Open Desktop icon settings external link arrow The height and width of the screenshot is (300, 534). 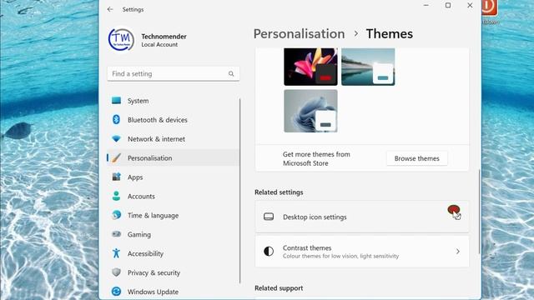[x=458, y=217]
